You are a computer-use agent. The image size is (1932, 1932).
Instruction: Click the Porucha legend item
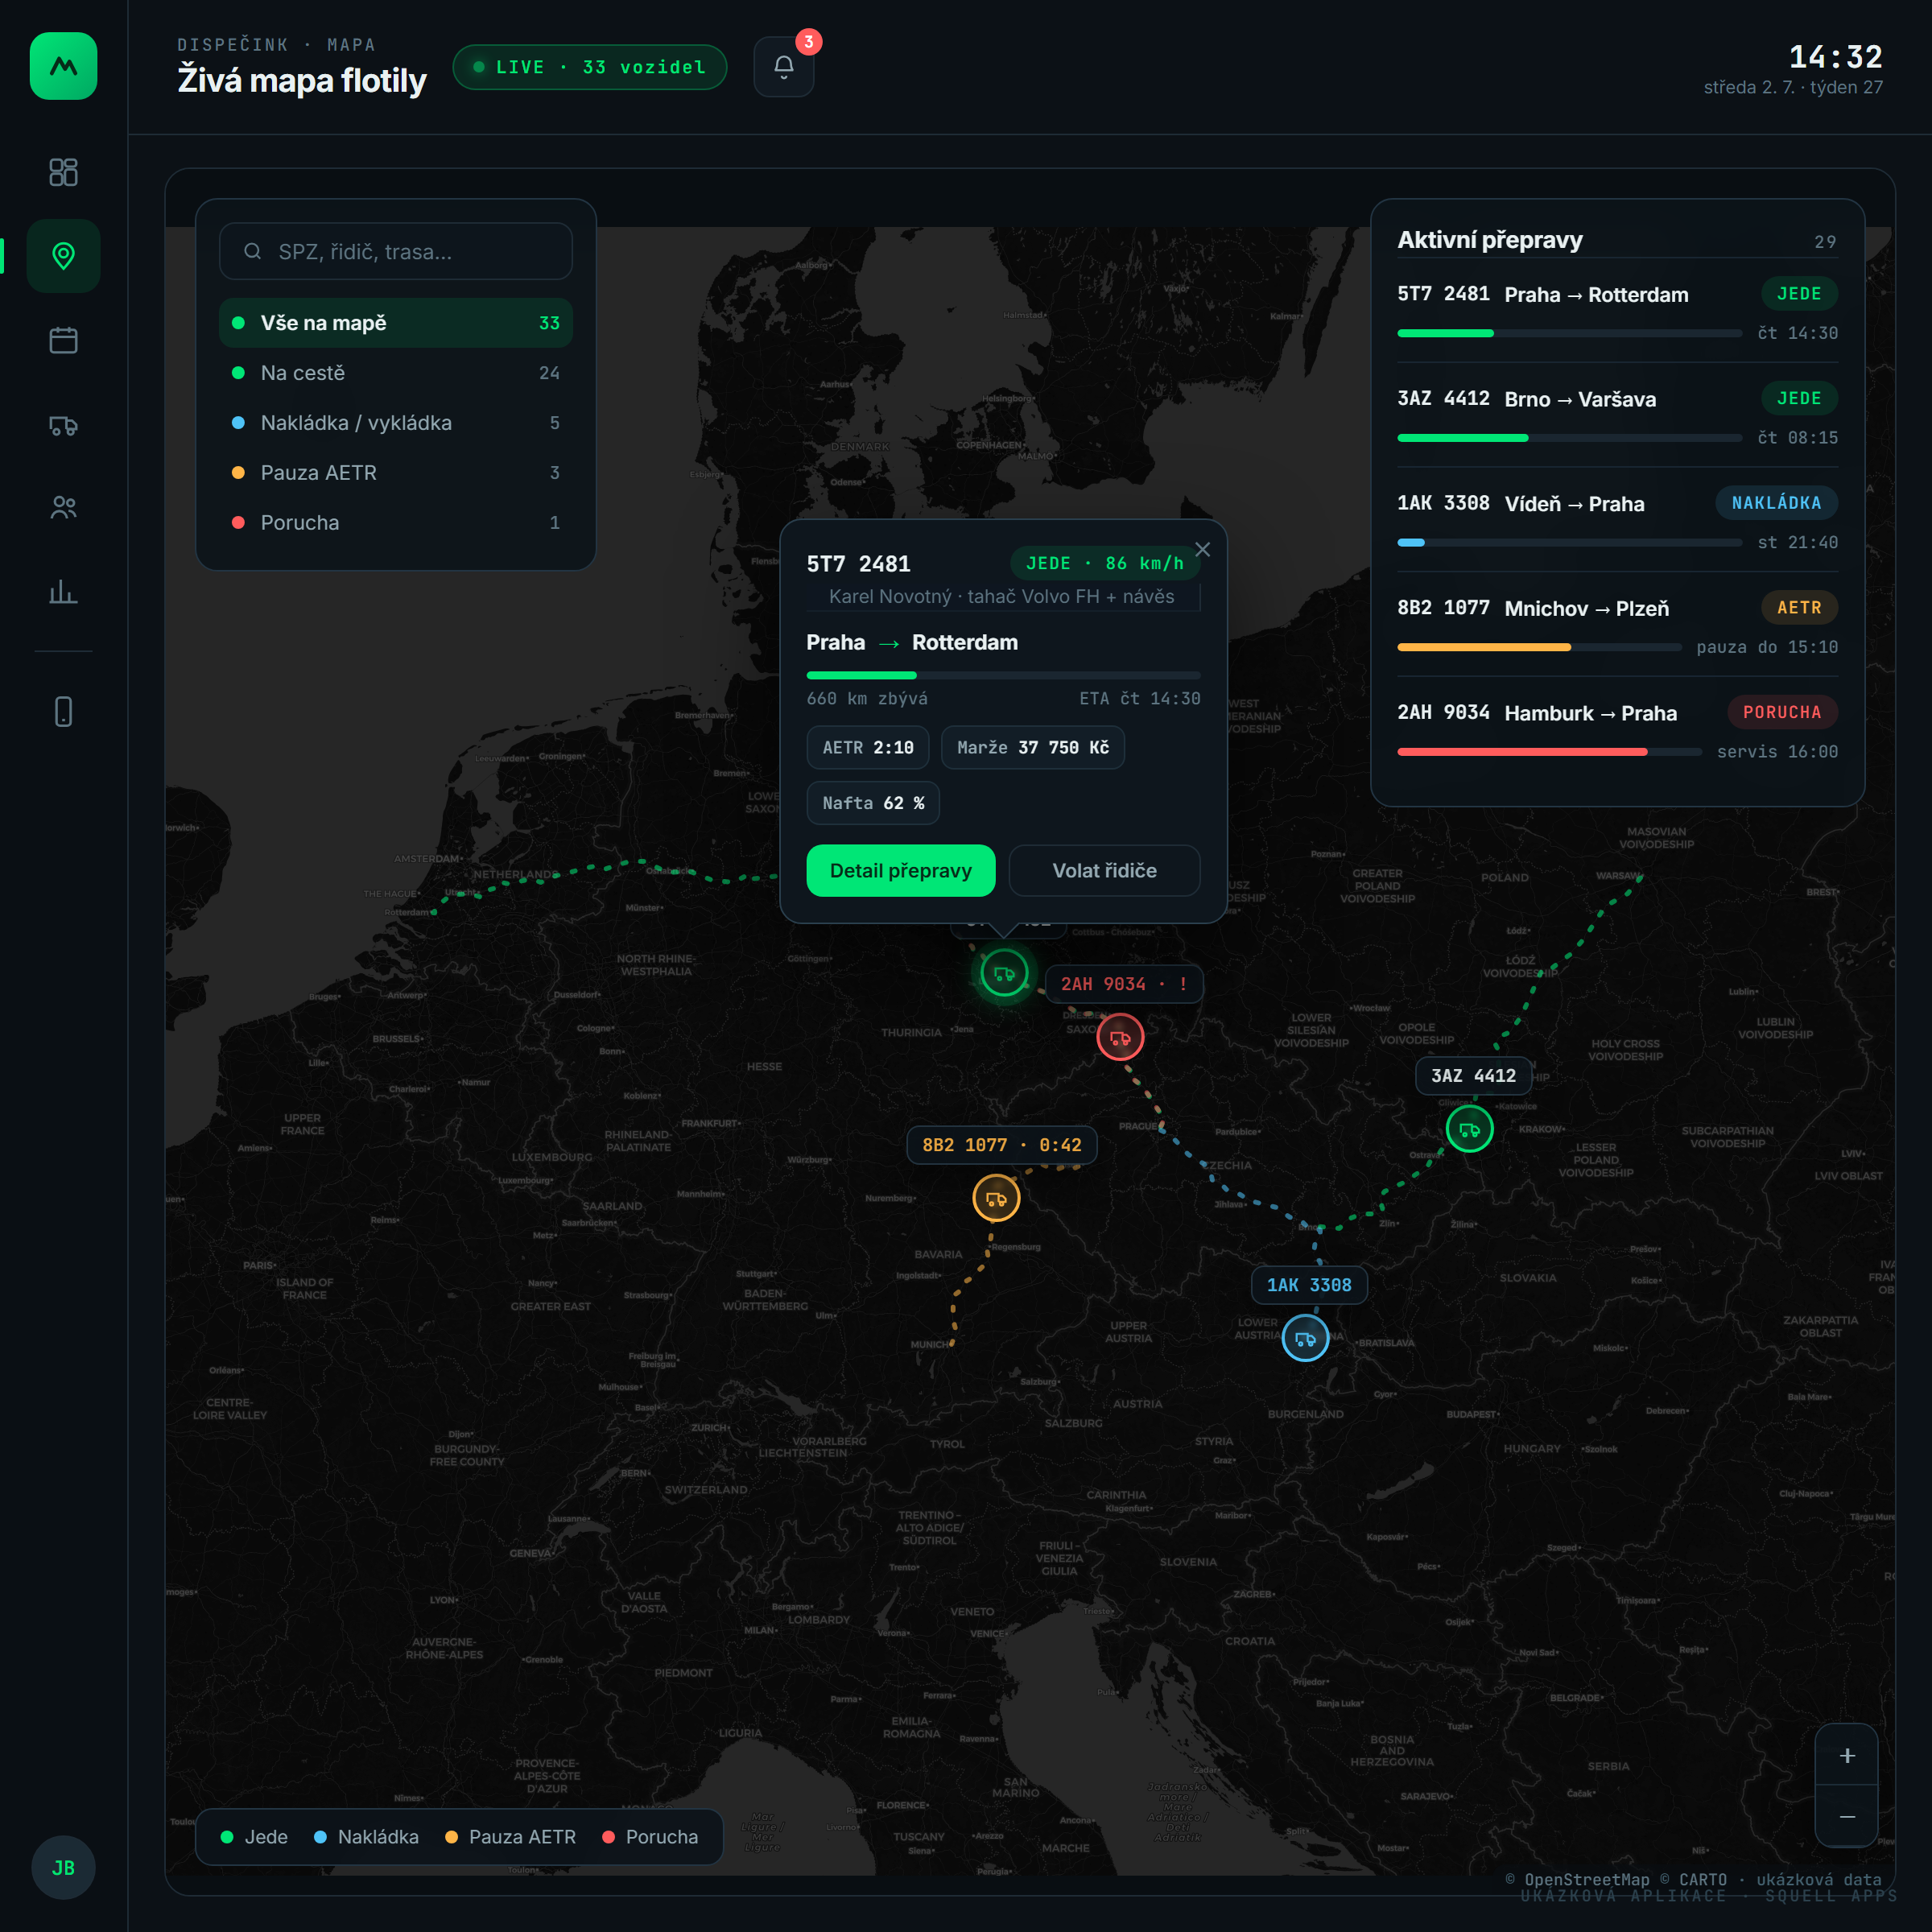pyautogui.click(x=650, y=1837)
